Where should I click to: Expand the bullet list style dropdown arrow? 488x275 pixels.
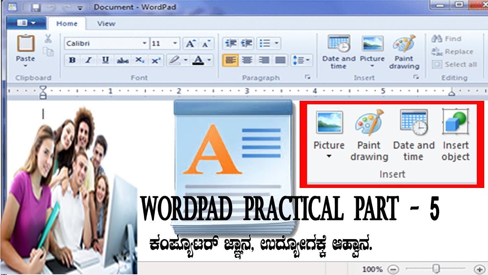point(276,43)
